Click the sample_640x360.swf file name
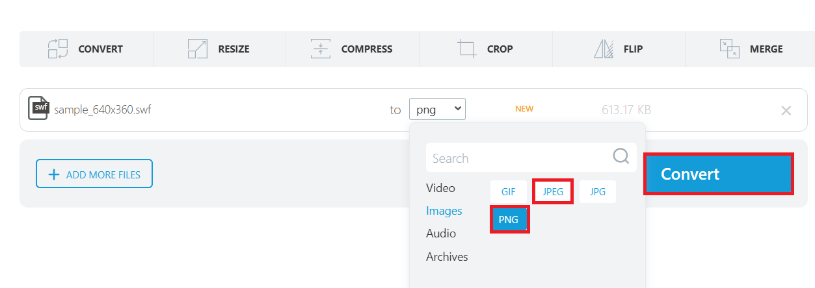Viewport: 815px width, 288px height. pyautogui.click(x=103, y=110)
